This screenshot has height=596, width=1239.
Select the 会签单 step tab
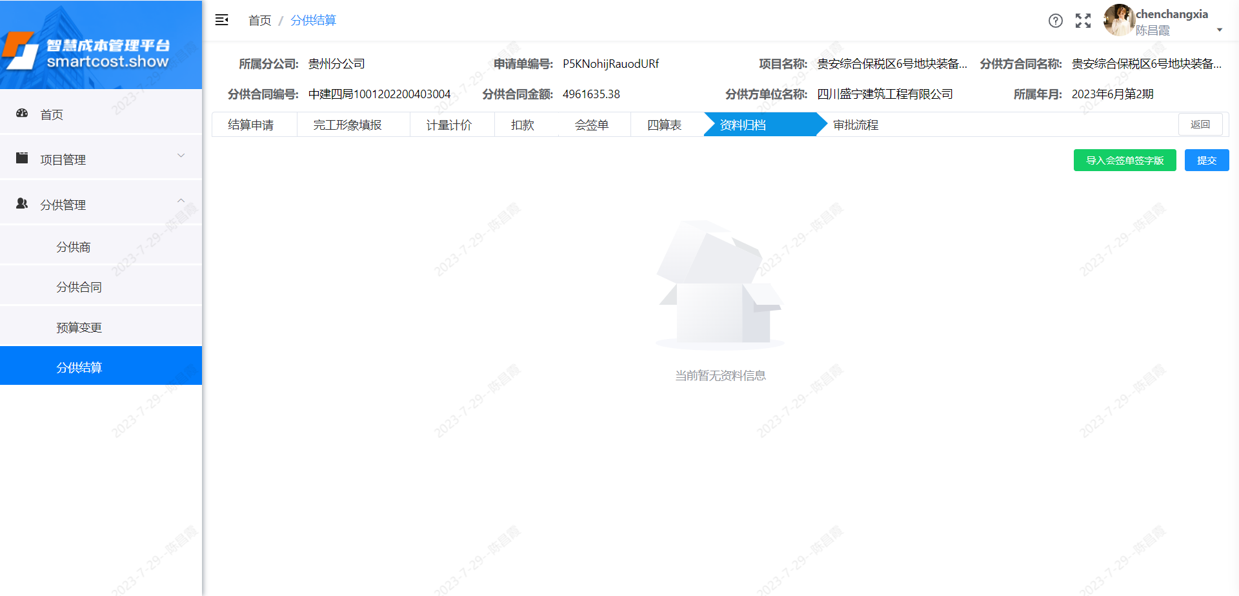click(x=591, y=125)
